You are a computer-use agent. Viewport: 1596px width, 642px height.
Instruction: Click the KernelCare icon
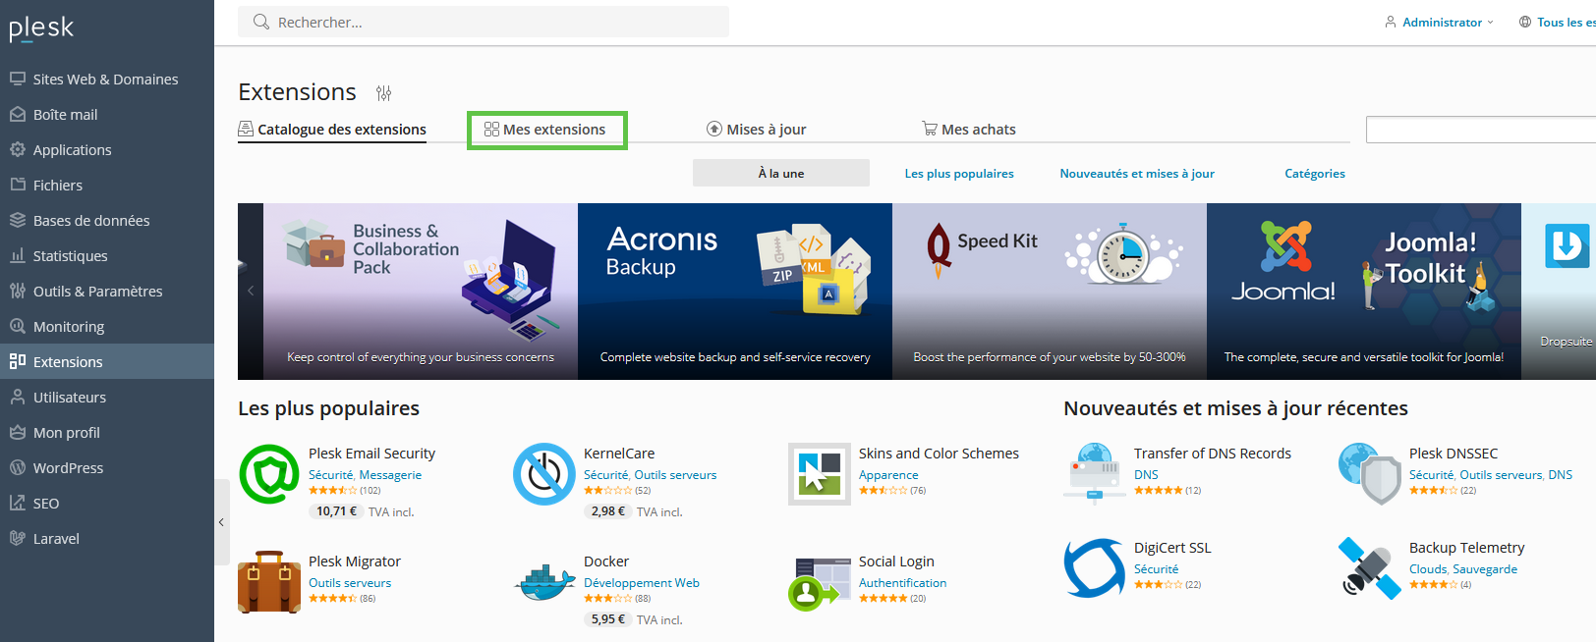point(544,474)
